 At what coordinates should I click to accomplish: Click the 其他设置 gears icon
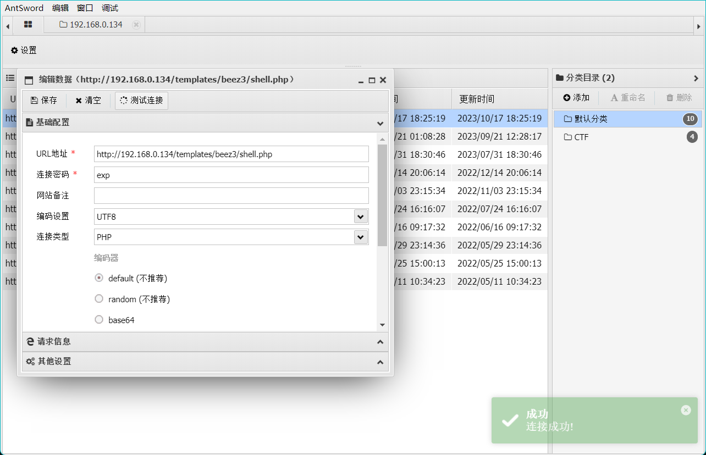[x=30, y=362]
